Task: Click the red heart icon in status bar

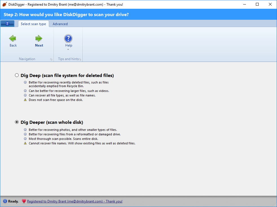Action: (24, 201)
